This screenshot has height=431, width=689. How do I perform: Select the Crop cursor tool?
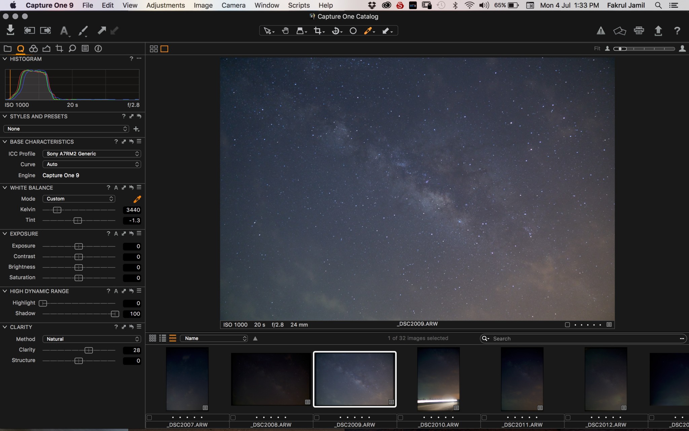[x=317, y=31]
